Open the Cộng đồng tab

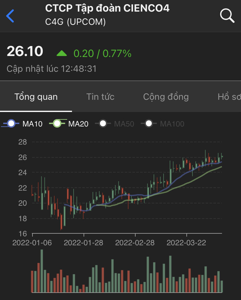[x=166, y=97]
